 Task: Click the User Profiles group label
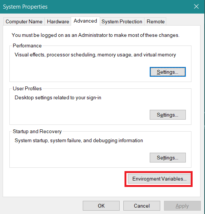[x=27, y=89]
